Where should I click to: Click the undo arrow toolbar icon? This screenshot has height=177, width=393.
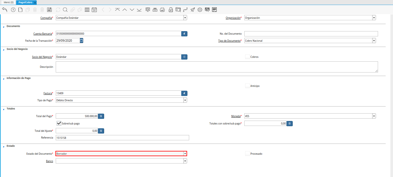tap(5, 10)
